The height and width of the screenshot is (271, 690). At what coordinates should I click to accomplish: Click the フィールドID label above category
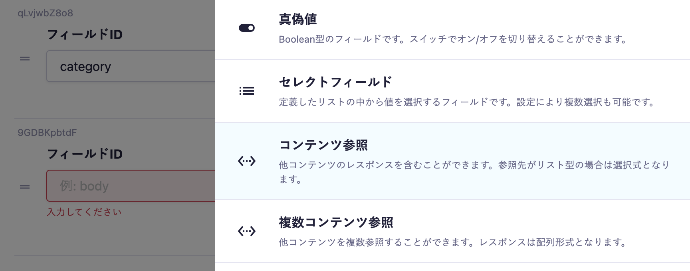(x=85, y=35)
